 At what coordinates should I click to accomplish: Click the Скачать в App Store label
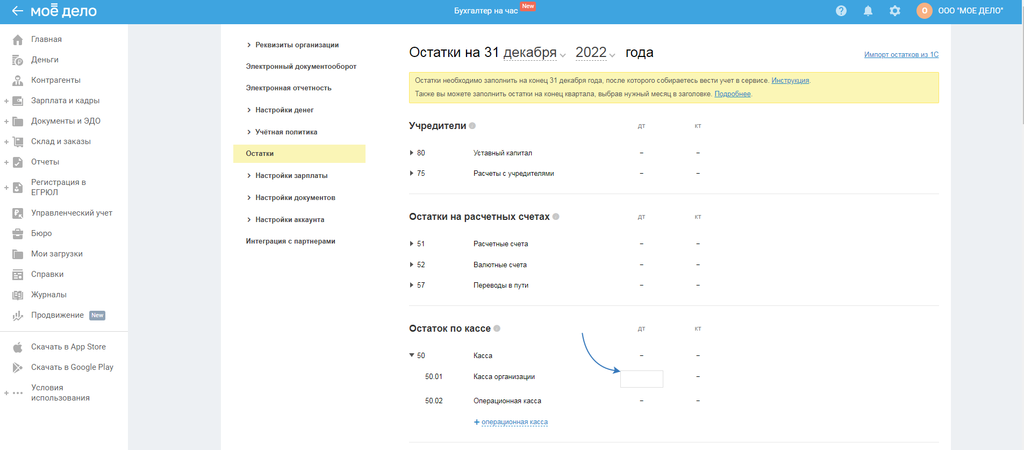68,347
